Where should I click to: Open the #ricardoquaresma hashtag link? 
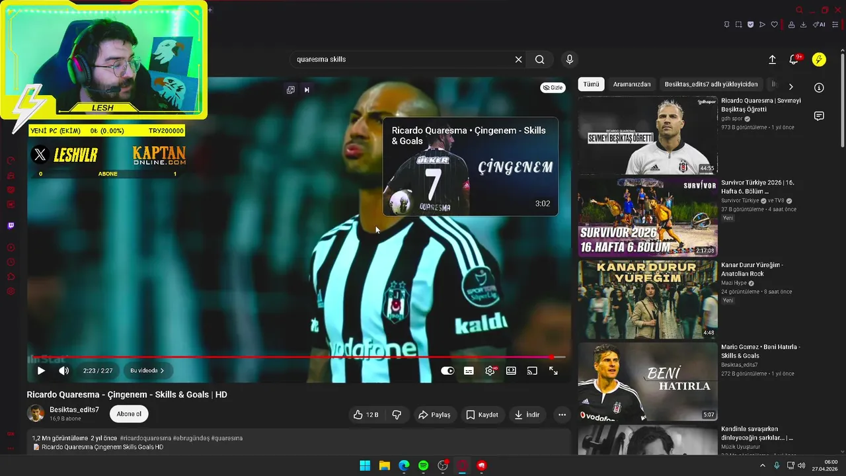pos(145,438)
